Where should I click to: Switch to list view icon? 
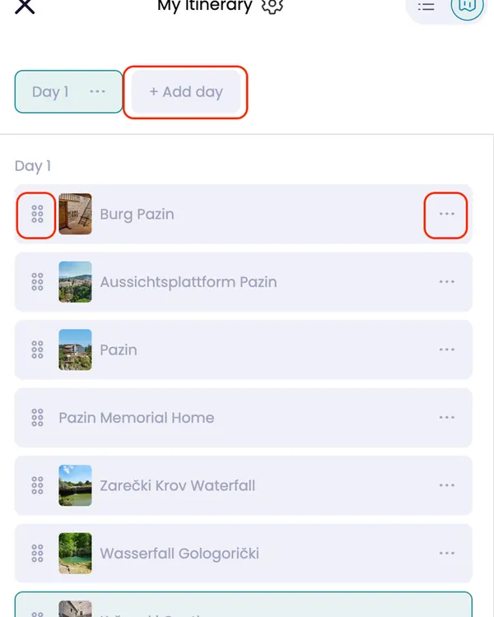[x=426, y=6]
